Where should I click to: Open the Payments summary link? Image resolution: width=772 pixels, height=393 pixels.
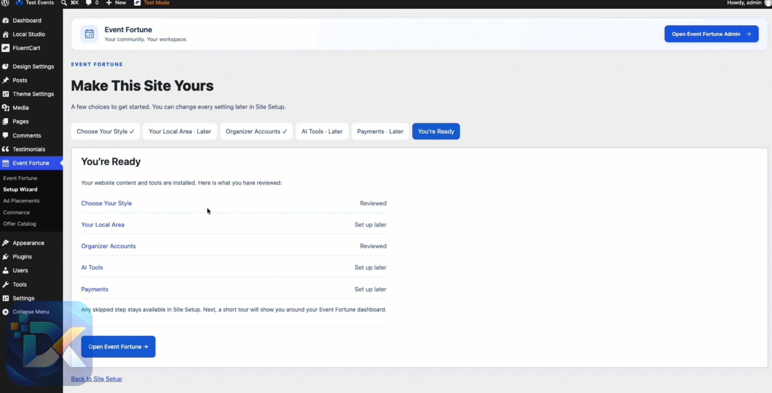(95, 289)
